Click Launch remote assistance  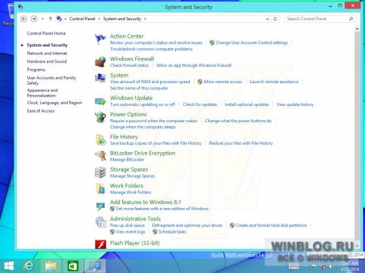coord(274,82)
